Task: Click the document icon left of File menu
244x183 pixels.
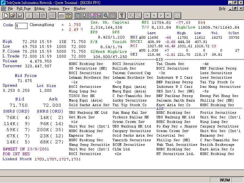Action: pyautogui.click(x=3, y=9)
